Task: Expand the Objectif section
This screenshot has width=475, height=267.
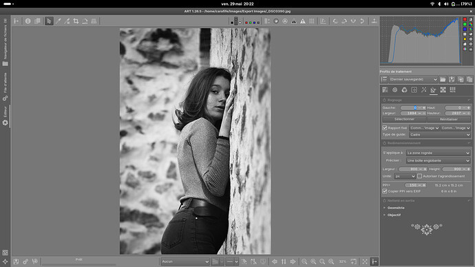Action: tap(394, 215)
